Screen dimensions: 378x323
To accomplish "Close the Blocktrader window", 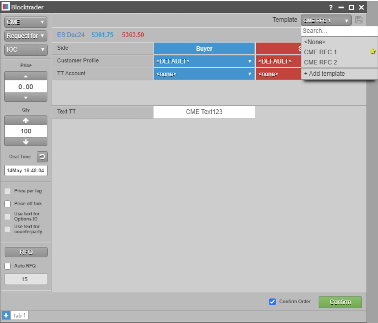I will (361, 7).
